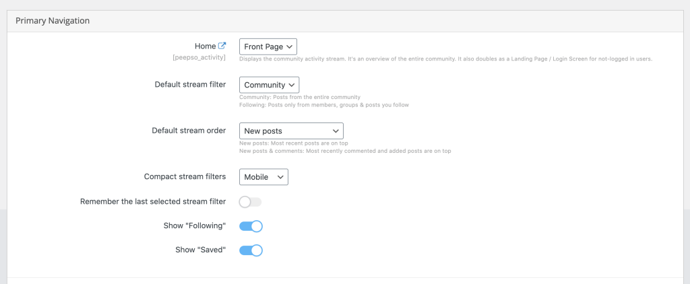Click the Home label text

point(205,46)
